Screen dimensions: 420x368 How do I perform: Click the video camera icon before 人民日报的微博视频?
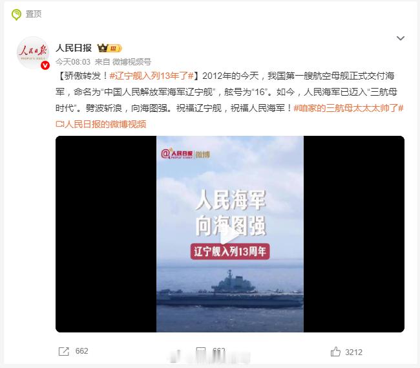click(x=59, y=124)
